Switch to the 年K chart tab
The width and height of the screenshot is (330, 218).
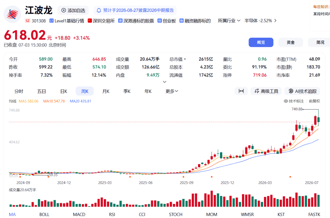click(148, 91)
